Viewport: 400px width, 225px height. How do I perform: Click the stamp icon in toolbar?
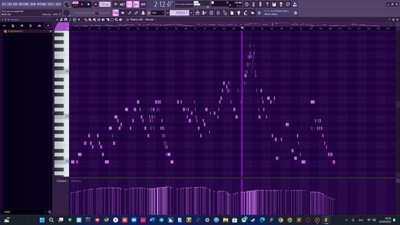click(x=143, y=12)
